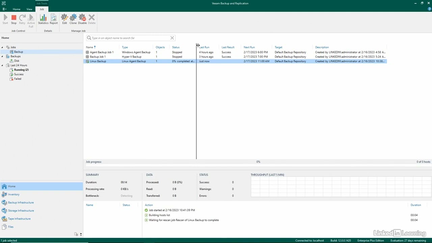Switch to the View ribbon tab
The height and width of the screenshot is (243, 432).
coord(29,9)
